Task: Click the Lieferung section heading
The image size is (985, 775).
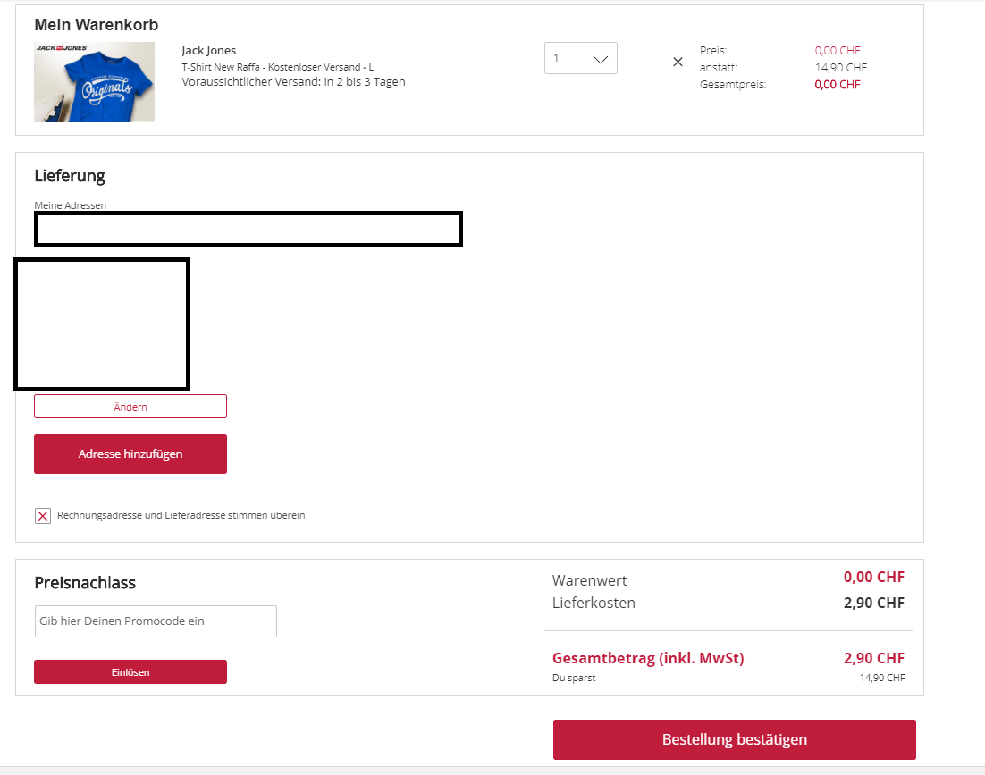Action: 70,176
